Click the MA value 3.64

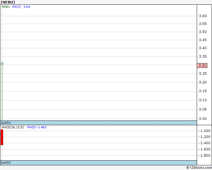[26, 7]
